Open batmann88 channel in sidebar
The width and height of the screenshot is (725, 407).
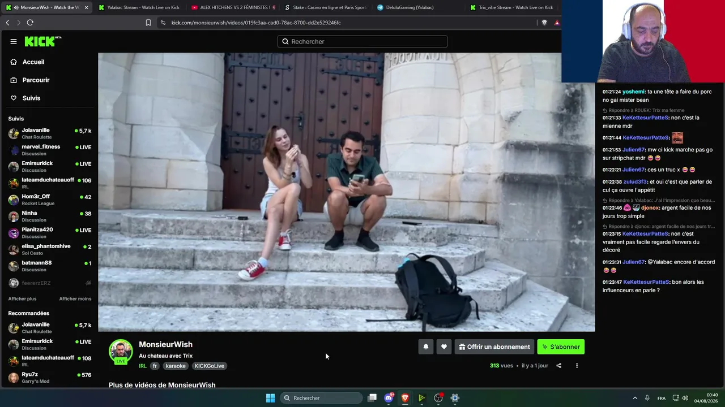pyautogui.click(x=50, y=266)
